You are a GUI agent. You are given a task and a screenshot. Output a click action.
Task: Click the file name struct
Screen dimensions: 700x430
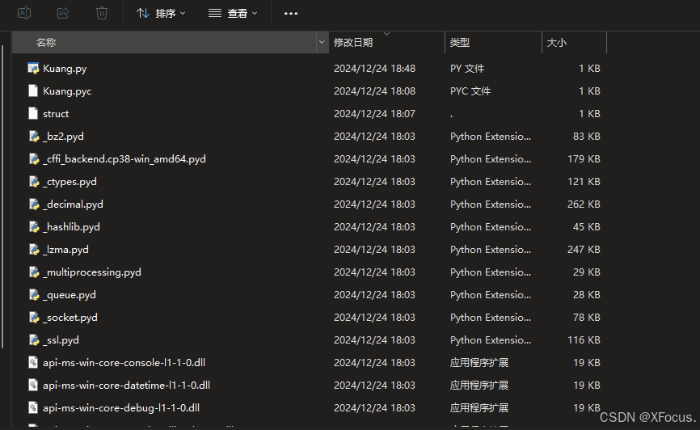(x=56, y=114)
